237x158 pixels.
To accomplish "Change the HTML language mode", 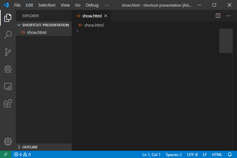I will pyautogui.click(x=217, y=154).
